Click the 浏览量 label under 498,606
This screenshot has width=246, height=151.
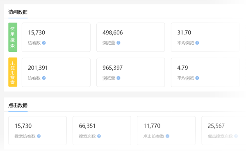(109, 43)
